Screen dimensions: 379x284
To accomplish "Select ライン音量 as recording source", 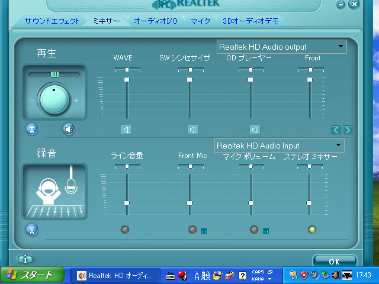I will click(x=125, y=230).
